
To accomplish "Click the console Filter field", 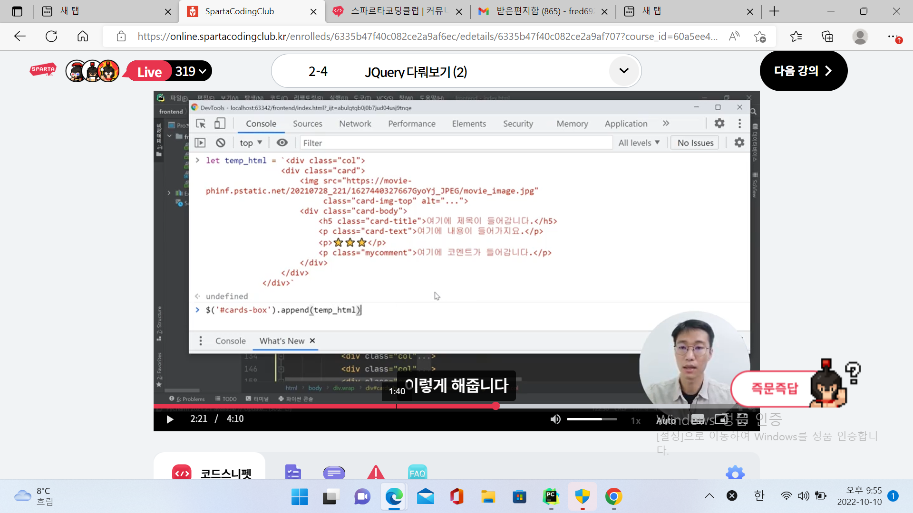I will (456, 143).
